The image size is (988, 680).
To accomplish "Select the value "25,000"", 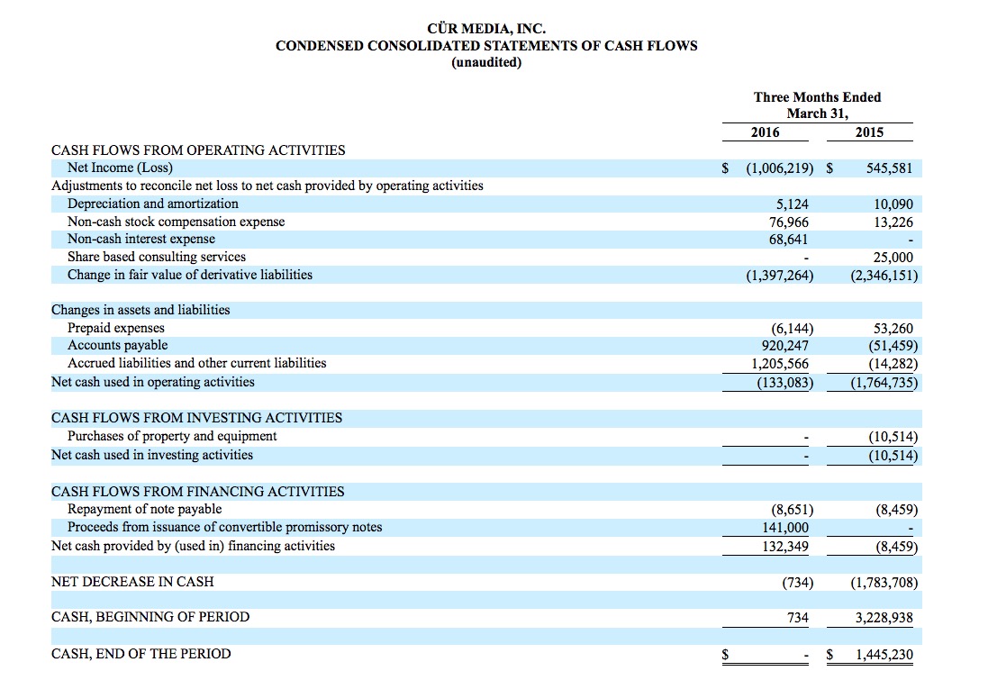I will click(x=893, y=257).
